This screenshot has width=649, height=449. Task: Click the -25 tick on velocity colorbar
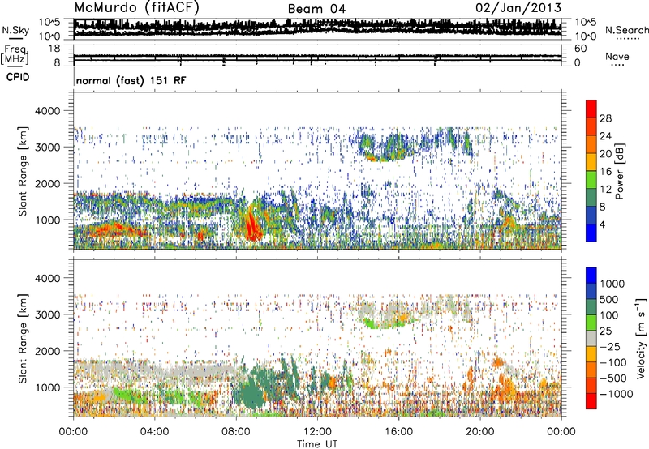coord(610,346)
